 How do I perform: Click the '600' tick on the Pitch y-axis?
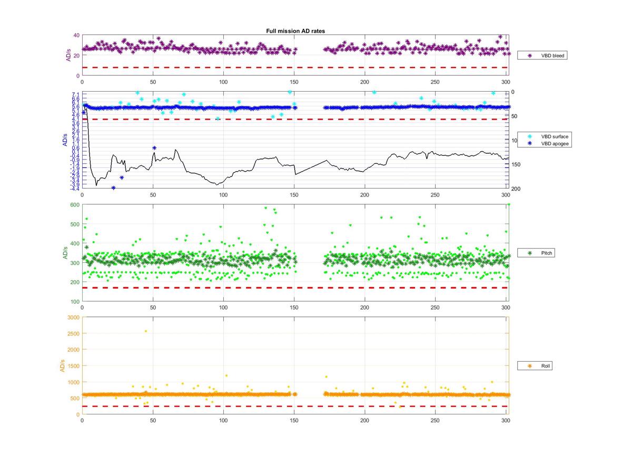tap(75, 204)
